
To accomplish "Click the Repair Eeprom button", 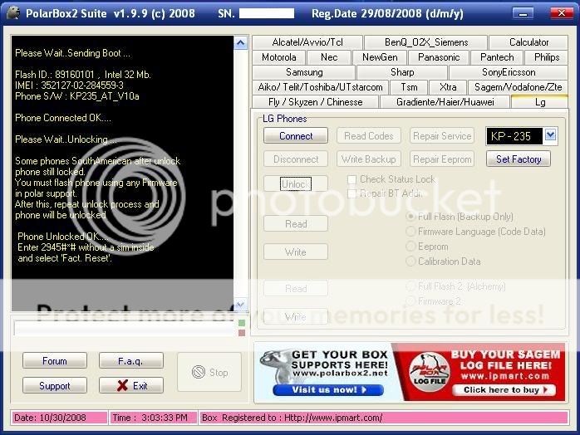I will (442, 159).
